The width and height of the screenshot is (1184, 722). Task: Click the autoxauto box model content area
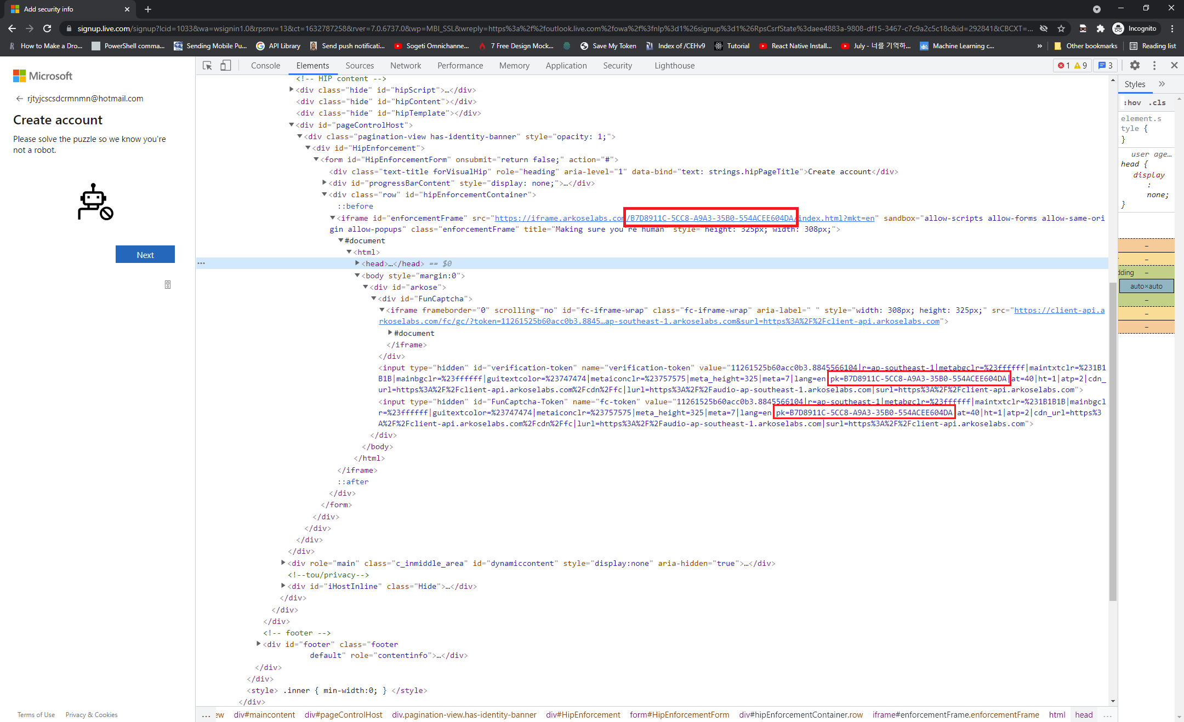[1146, 286]
